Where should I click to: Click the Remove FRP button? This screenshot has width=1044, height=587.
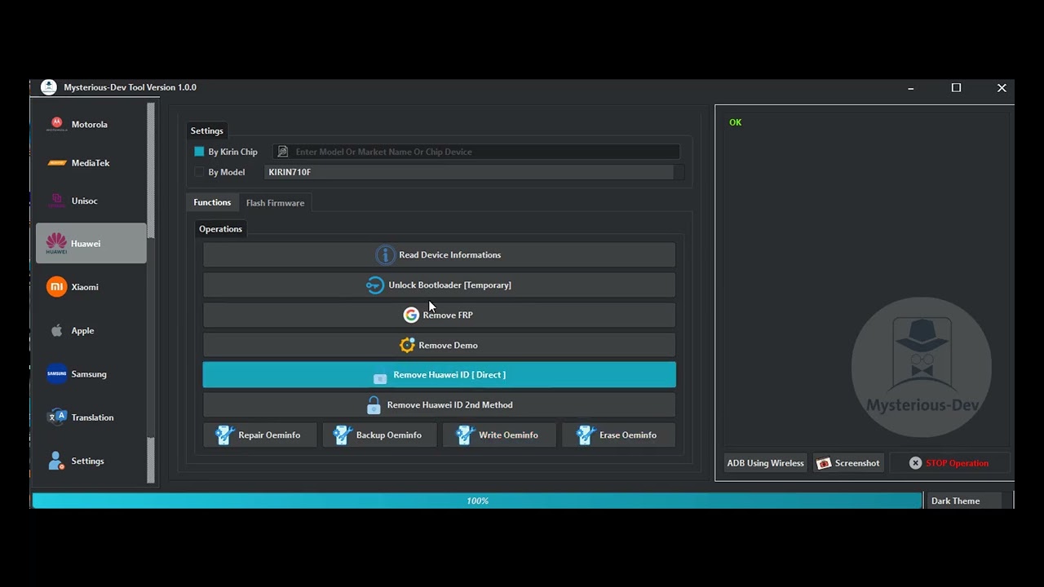(439, 316)
